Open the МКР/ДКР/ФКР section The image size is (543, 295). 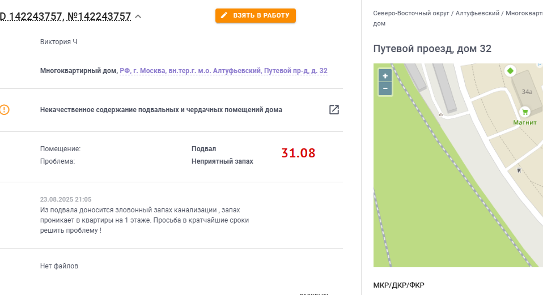pyautogui.click(x=398, y=285)
